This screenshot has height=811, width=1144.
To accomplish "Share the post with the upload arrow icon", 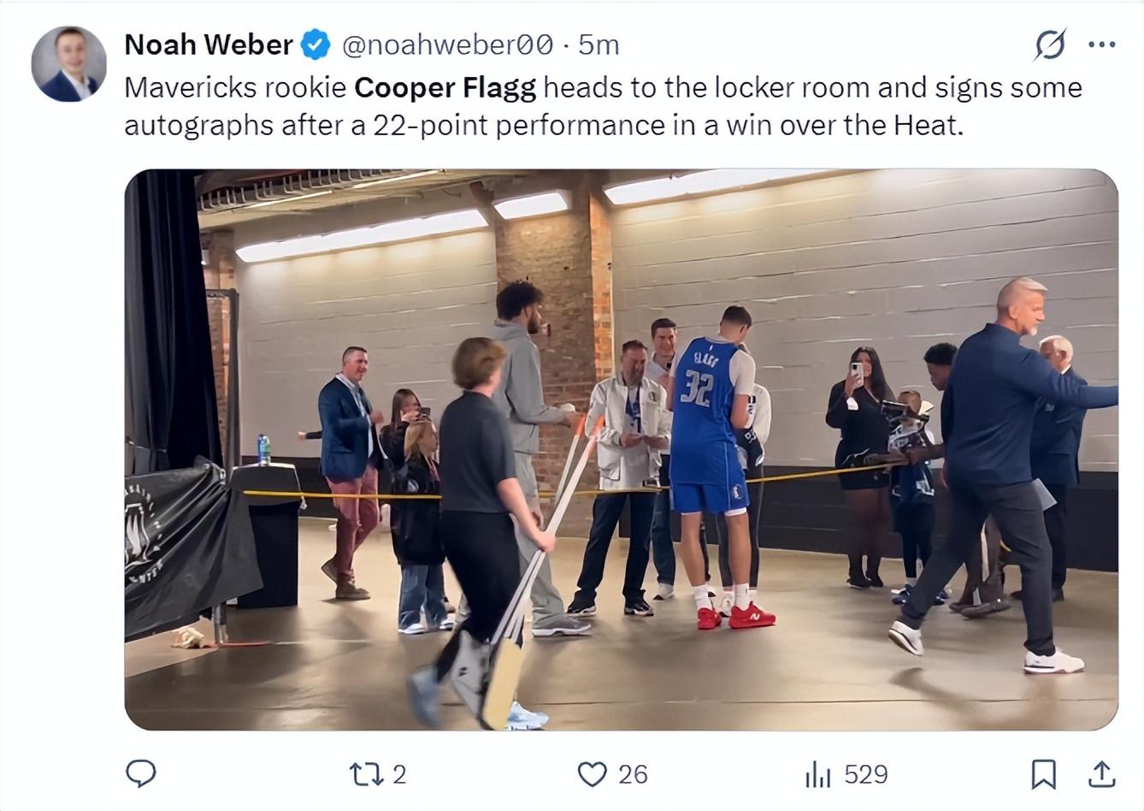I will [x=1101, y=774].
